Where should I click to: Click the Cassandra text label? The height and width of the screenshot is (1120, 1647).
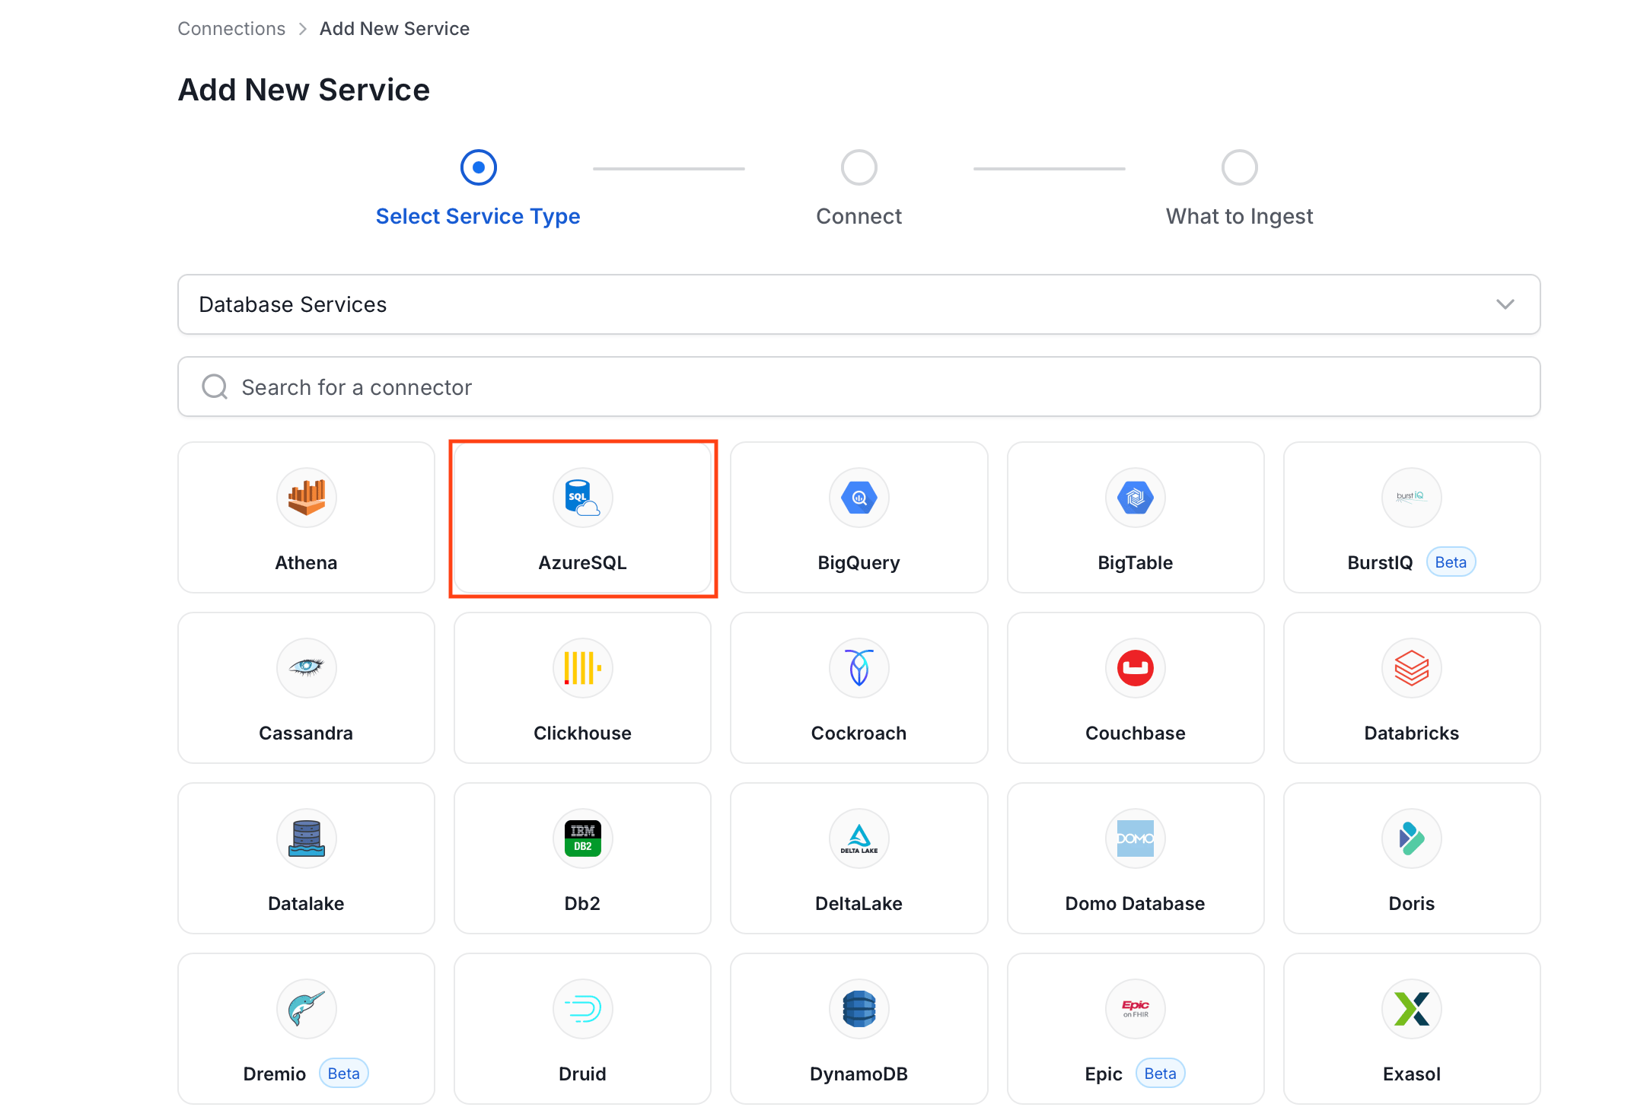coord(306,733)
